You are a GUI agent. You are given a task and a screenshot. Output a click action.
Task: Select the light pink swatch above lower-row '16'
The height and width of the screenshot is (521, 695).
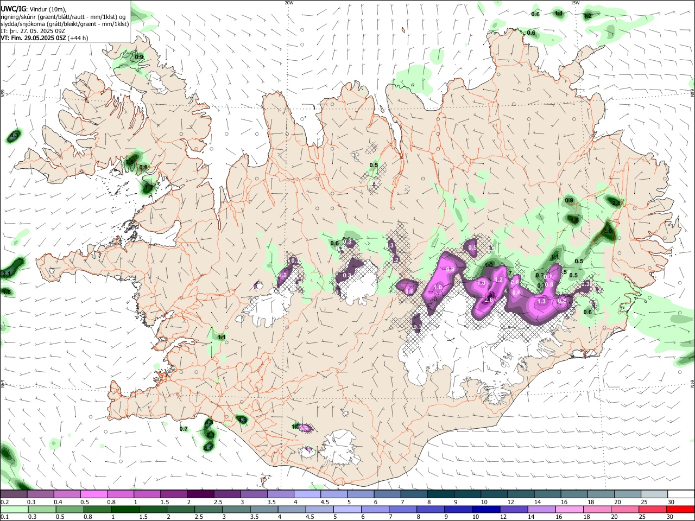tap(570, 509)
